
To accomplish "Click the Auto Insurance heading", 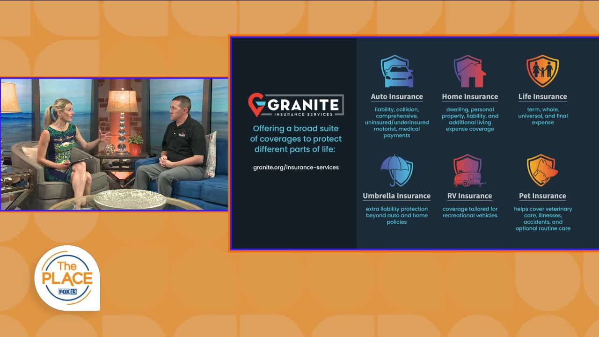I will (x=397, y=96).
